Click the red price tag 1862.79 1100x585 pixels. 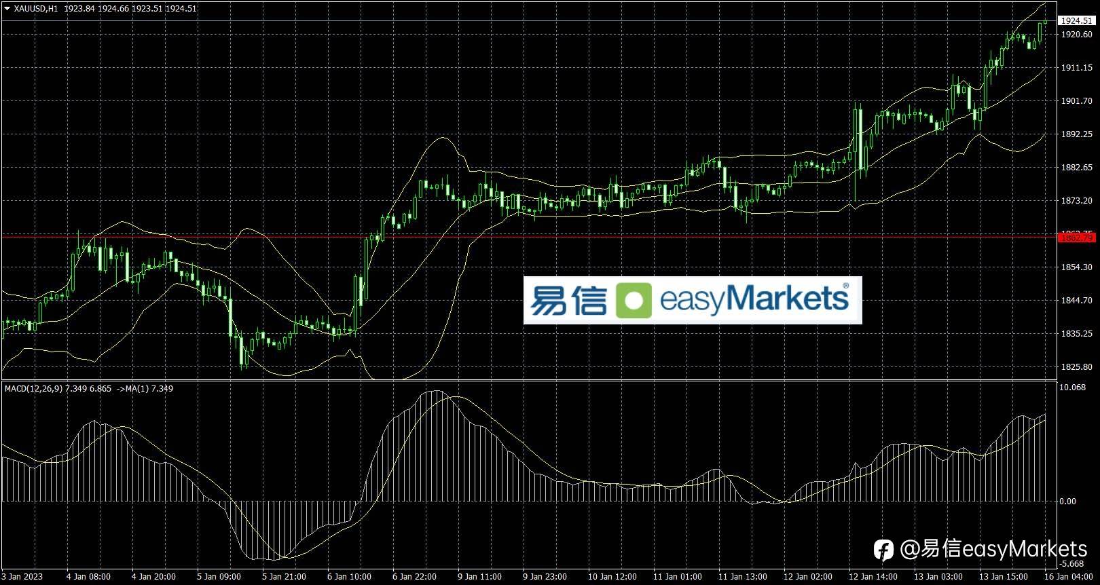coord(1077,238)
